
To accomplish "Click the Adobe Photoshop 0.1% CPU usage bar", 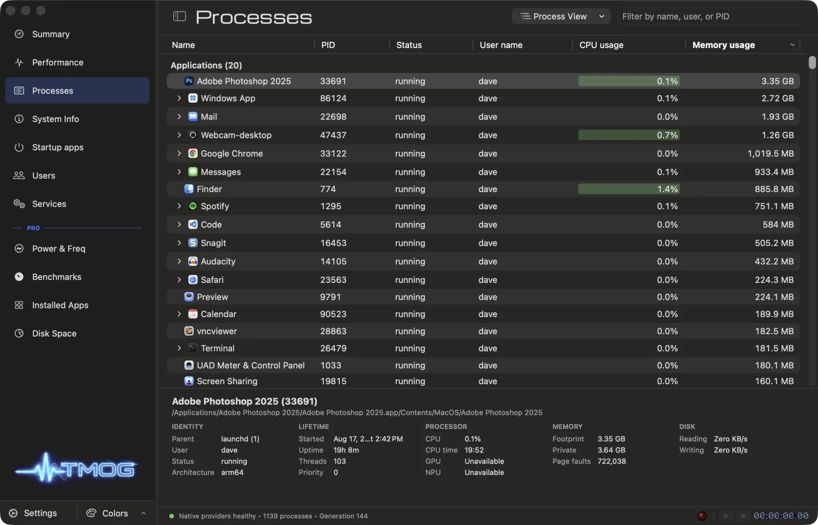I will 629,81.
